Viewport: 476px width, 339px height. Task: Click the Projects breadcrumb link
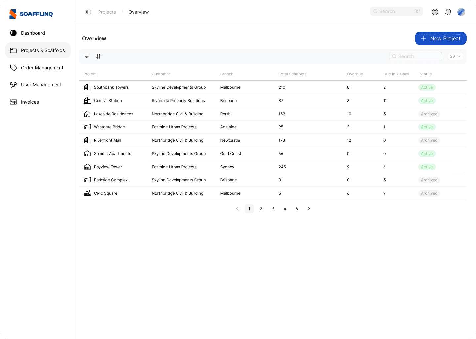point(107,12)
